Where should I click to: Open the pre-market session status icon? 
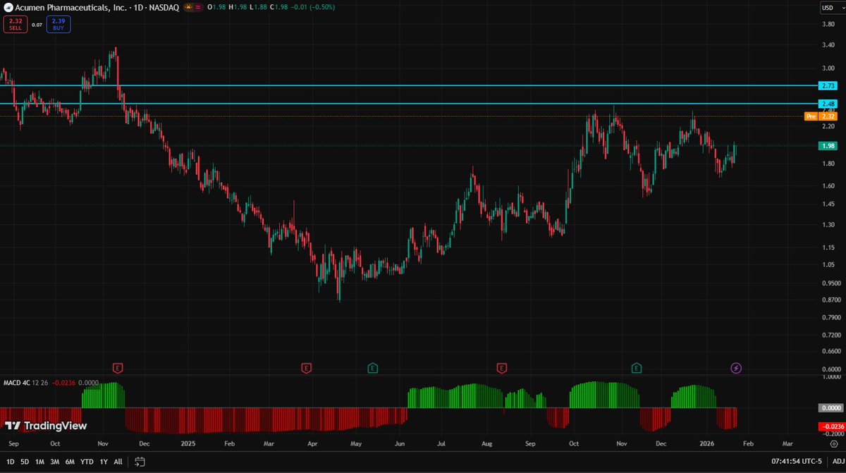(189, 6)
